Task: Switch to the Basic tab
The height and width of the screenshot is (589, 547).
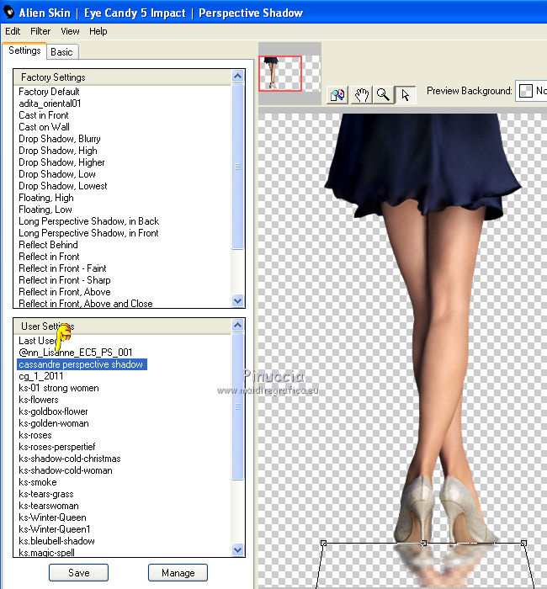Action: pyautogui.click(x=62, y=52)
